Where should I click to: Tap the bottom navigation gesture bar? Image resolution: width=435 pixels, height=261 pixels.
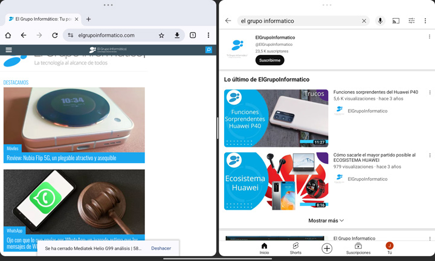217,259
